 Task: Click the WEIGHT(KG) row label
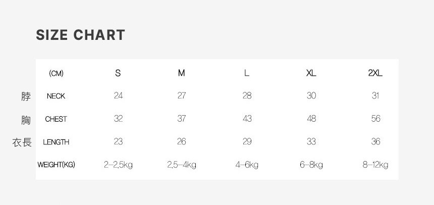coord(56,165)
